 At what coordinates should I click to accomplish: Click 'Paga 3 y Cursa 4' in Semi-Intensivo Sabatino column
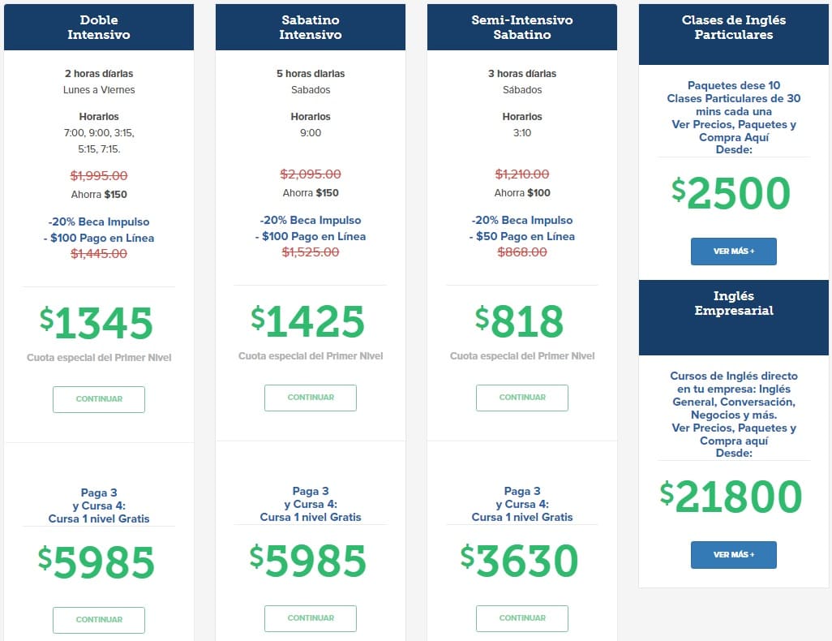522,497
